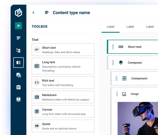The height and width of the screenshot is (135, 158).
Task: Click the Quote marks icon
Action: coord(37,126)
